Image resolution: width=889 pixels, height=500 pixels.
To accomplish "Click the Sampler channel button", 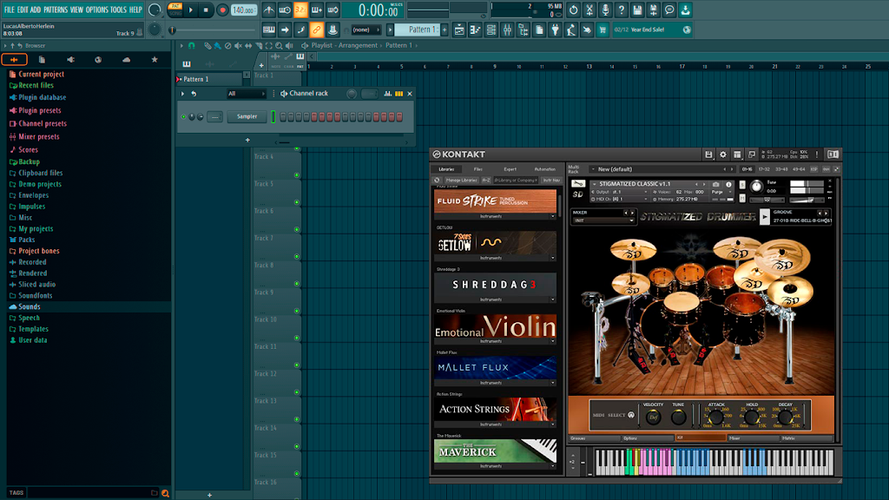I will [247, 117].
